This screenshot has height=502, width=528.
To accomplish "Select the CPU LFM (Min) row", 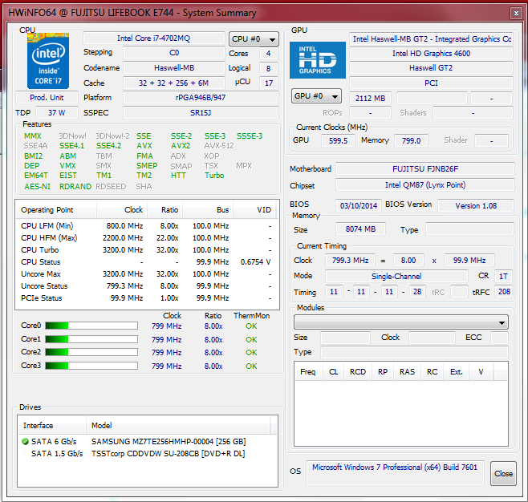I will [x=147, y=226].
